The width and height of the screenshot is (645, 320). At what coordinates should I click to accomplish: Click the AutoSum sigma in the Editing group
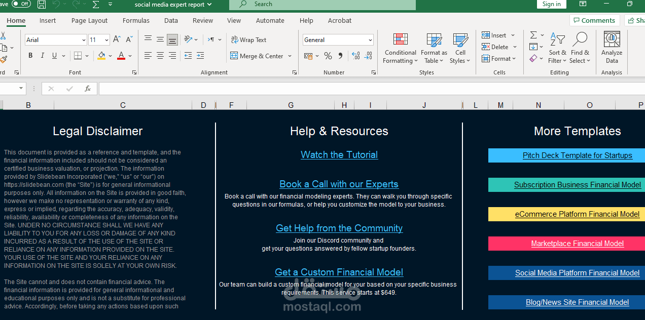click(x=533, y=35)
